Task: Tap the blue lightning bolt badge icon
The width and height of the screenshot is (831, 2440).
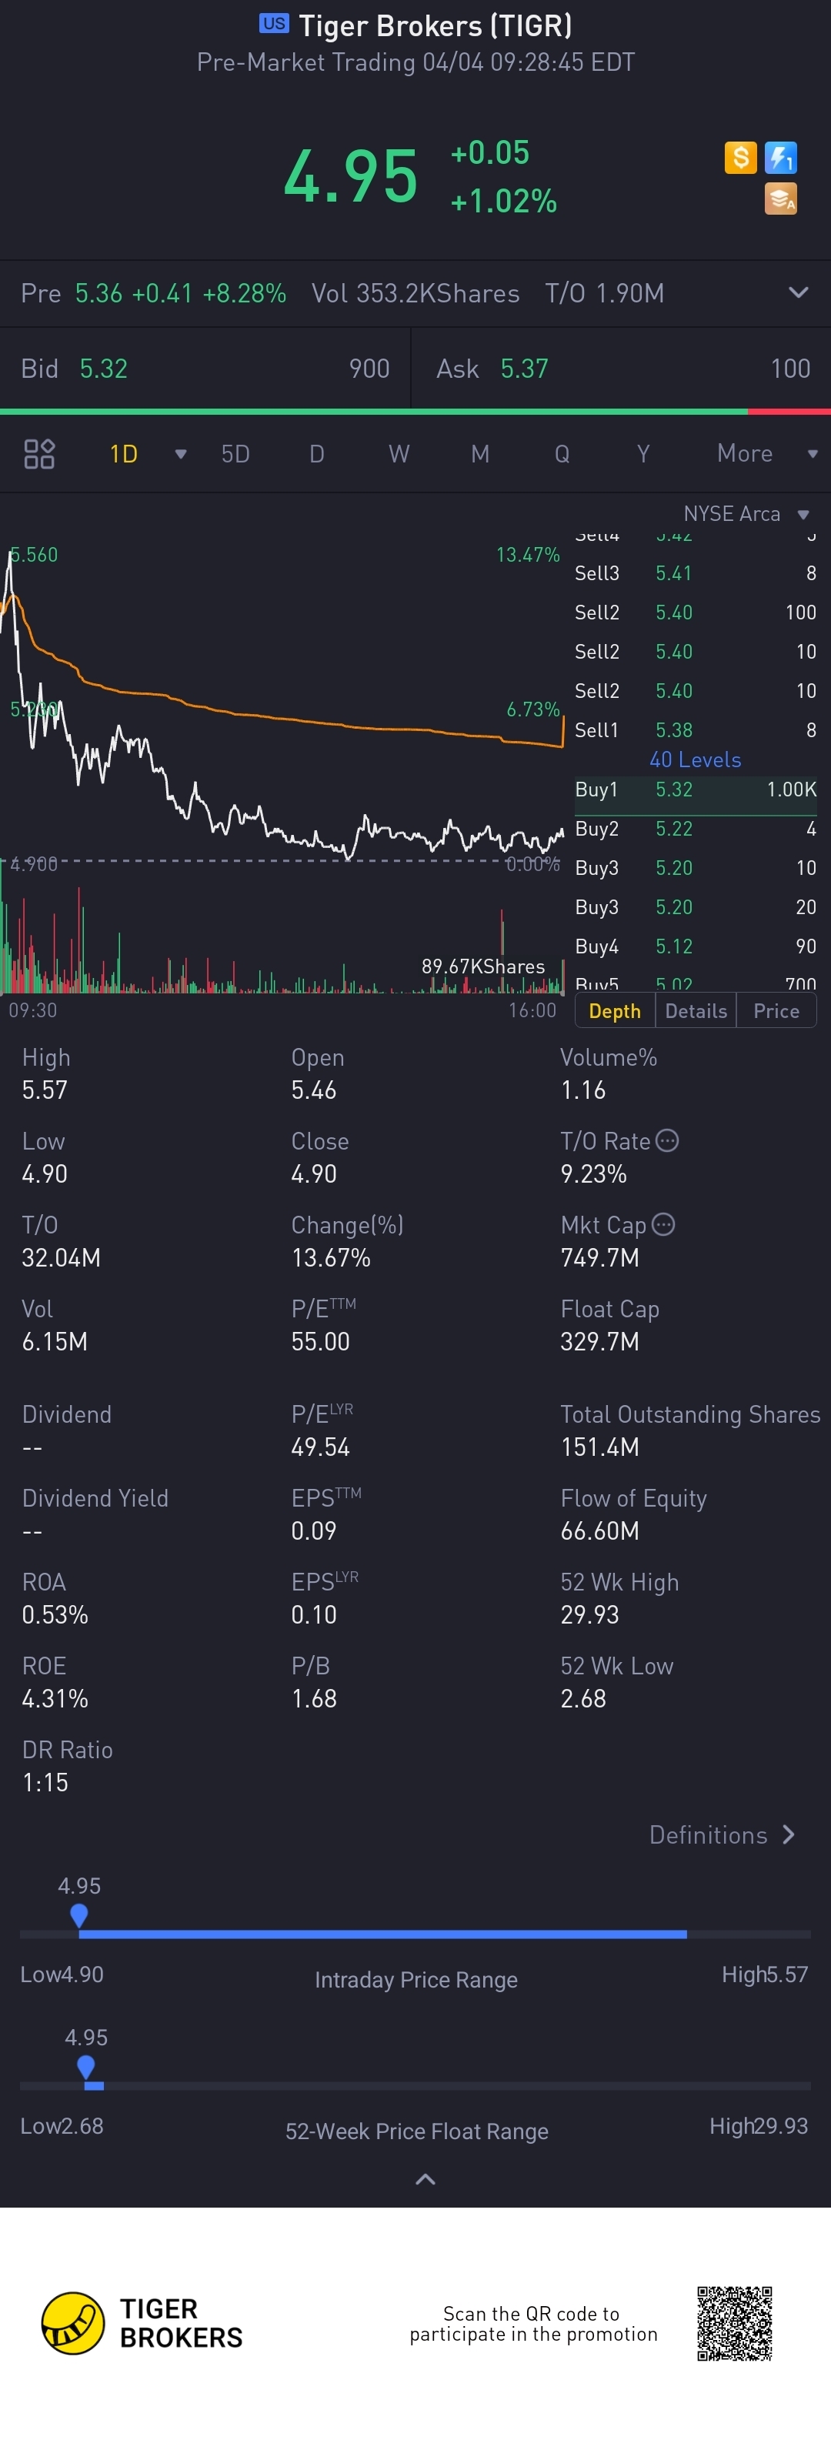Action: (x=781, y=157)
